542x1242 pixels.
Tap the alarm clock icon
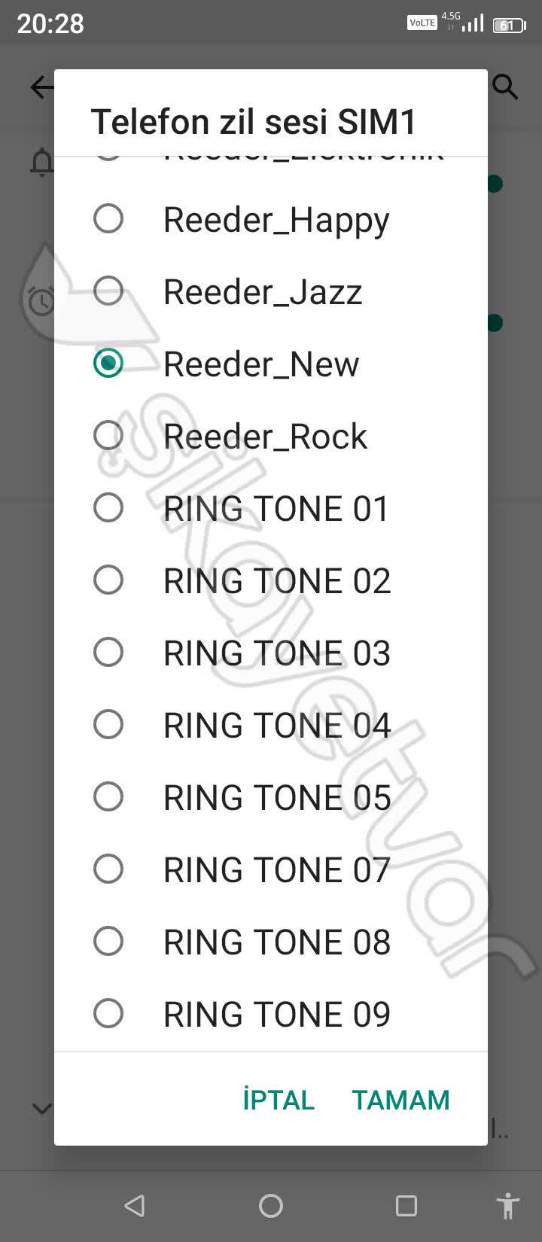pyautogui.click(x=41, y=302)
